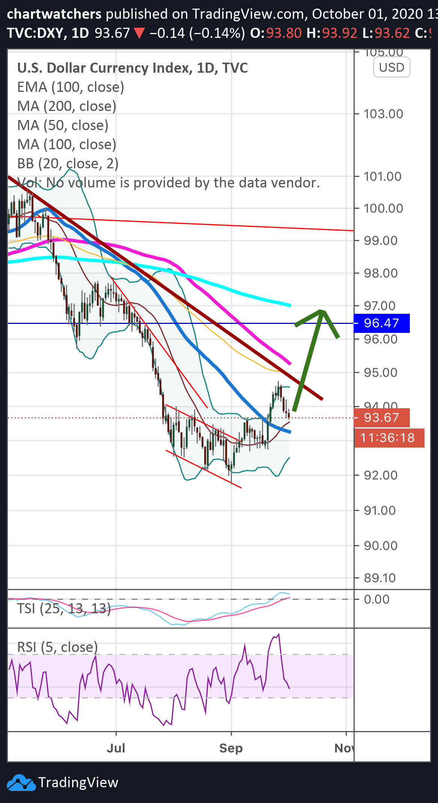438x803 pixels.
Task: Click the L:93.62 low value
Action: pos(386,33)
